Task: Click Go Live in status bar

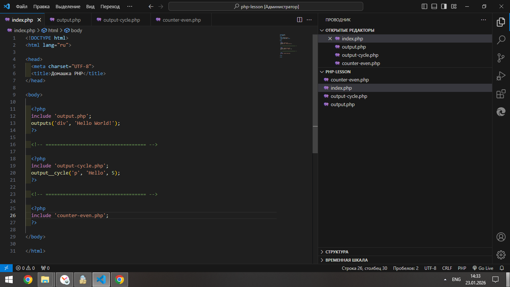Action: (483, 268)
